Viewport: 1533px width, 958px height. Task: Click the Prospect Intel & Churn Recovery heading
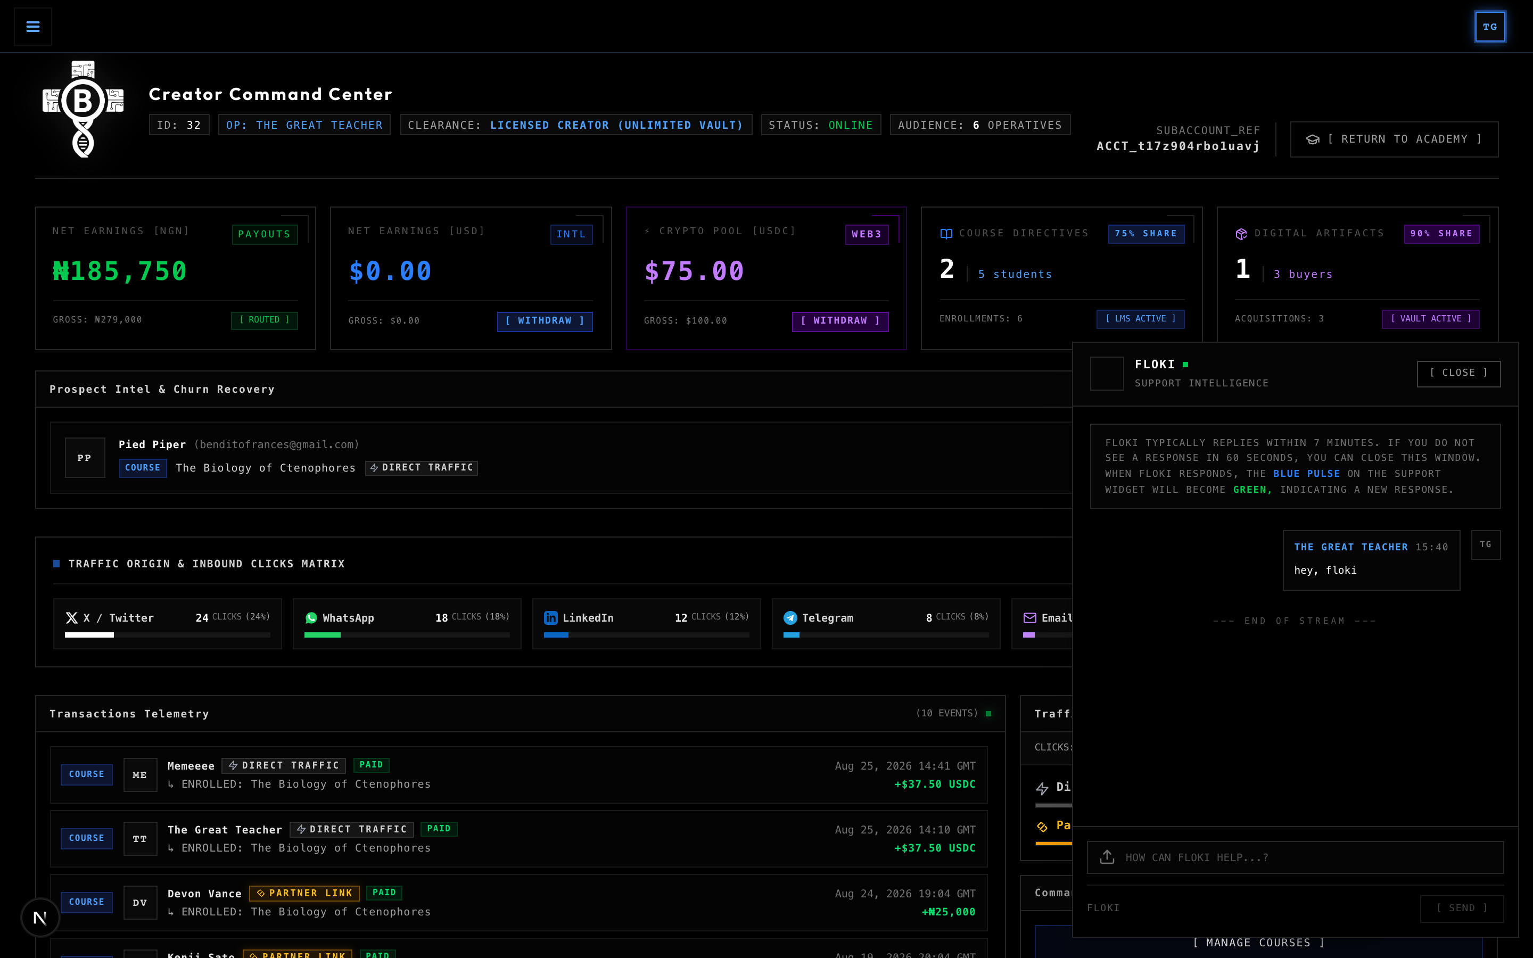click(x=162, y=390)
